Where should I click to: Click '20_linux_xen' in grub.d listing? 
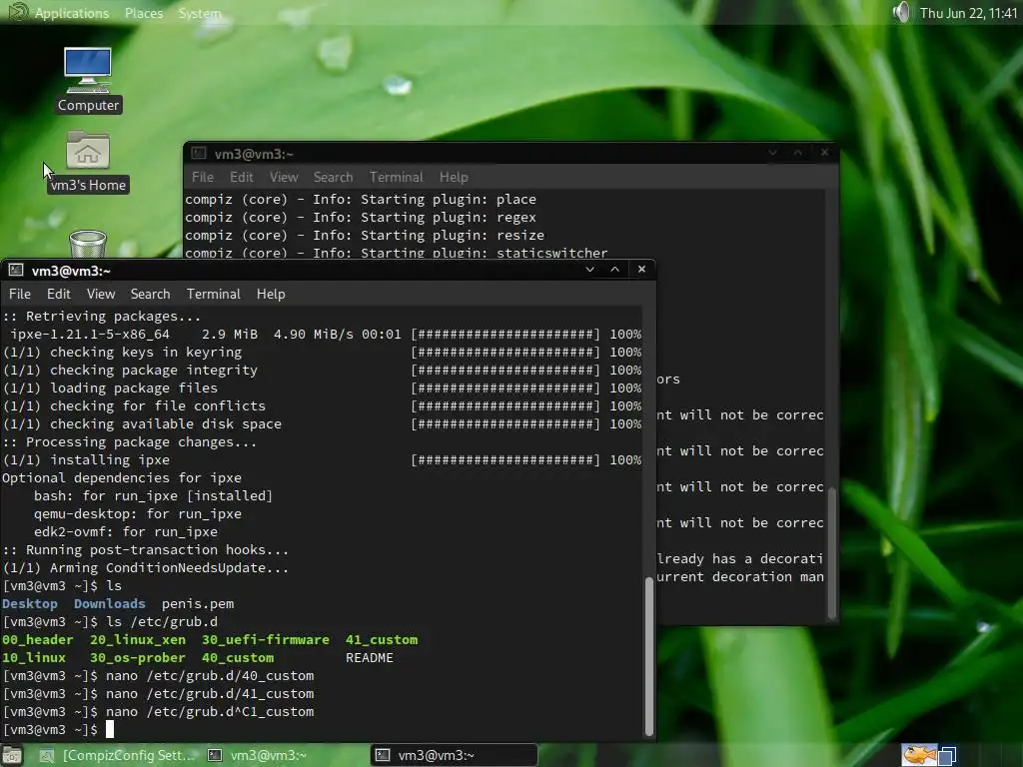(x=138, y=640)
